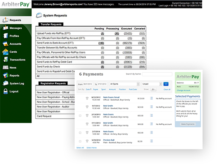Click the To date field
The width and height of the screenshot is (217, 164).
click(x=103, y=84)
